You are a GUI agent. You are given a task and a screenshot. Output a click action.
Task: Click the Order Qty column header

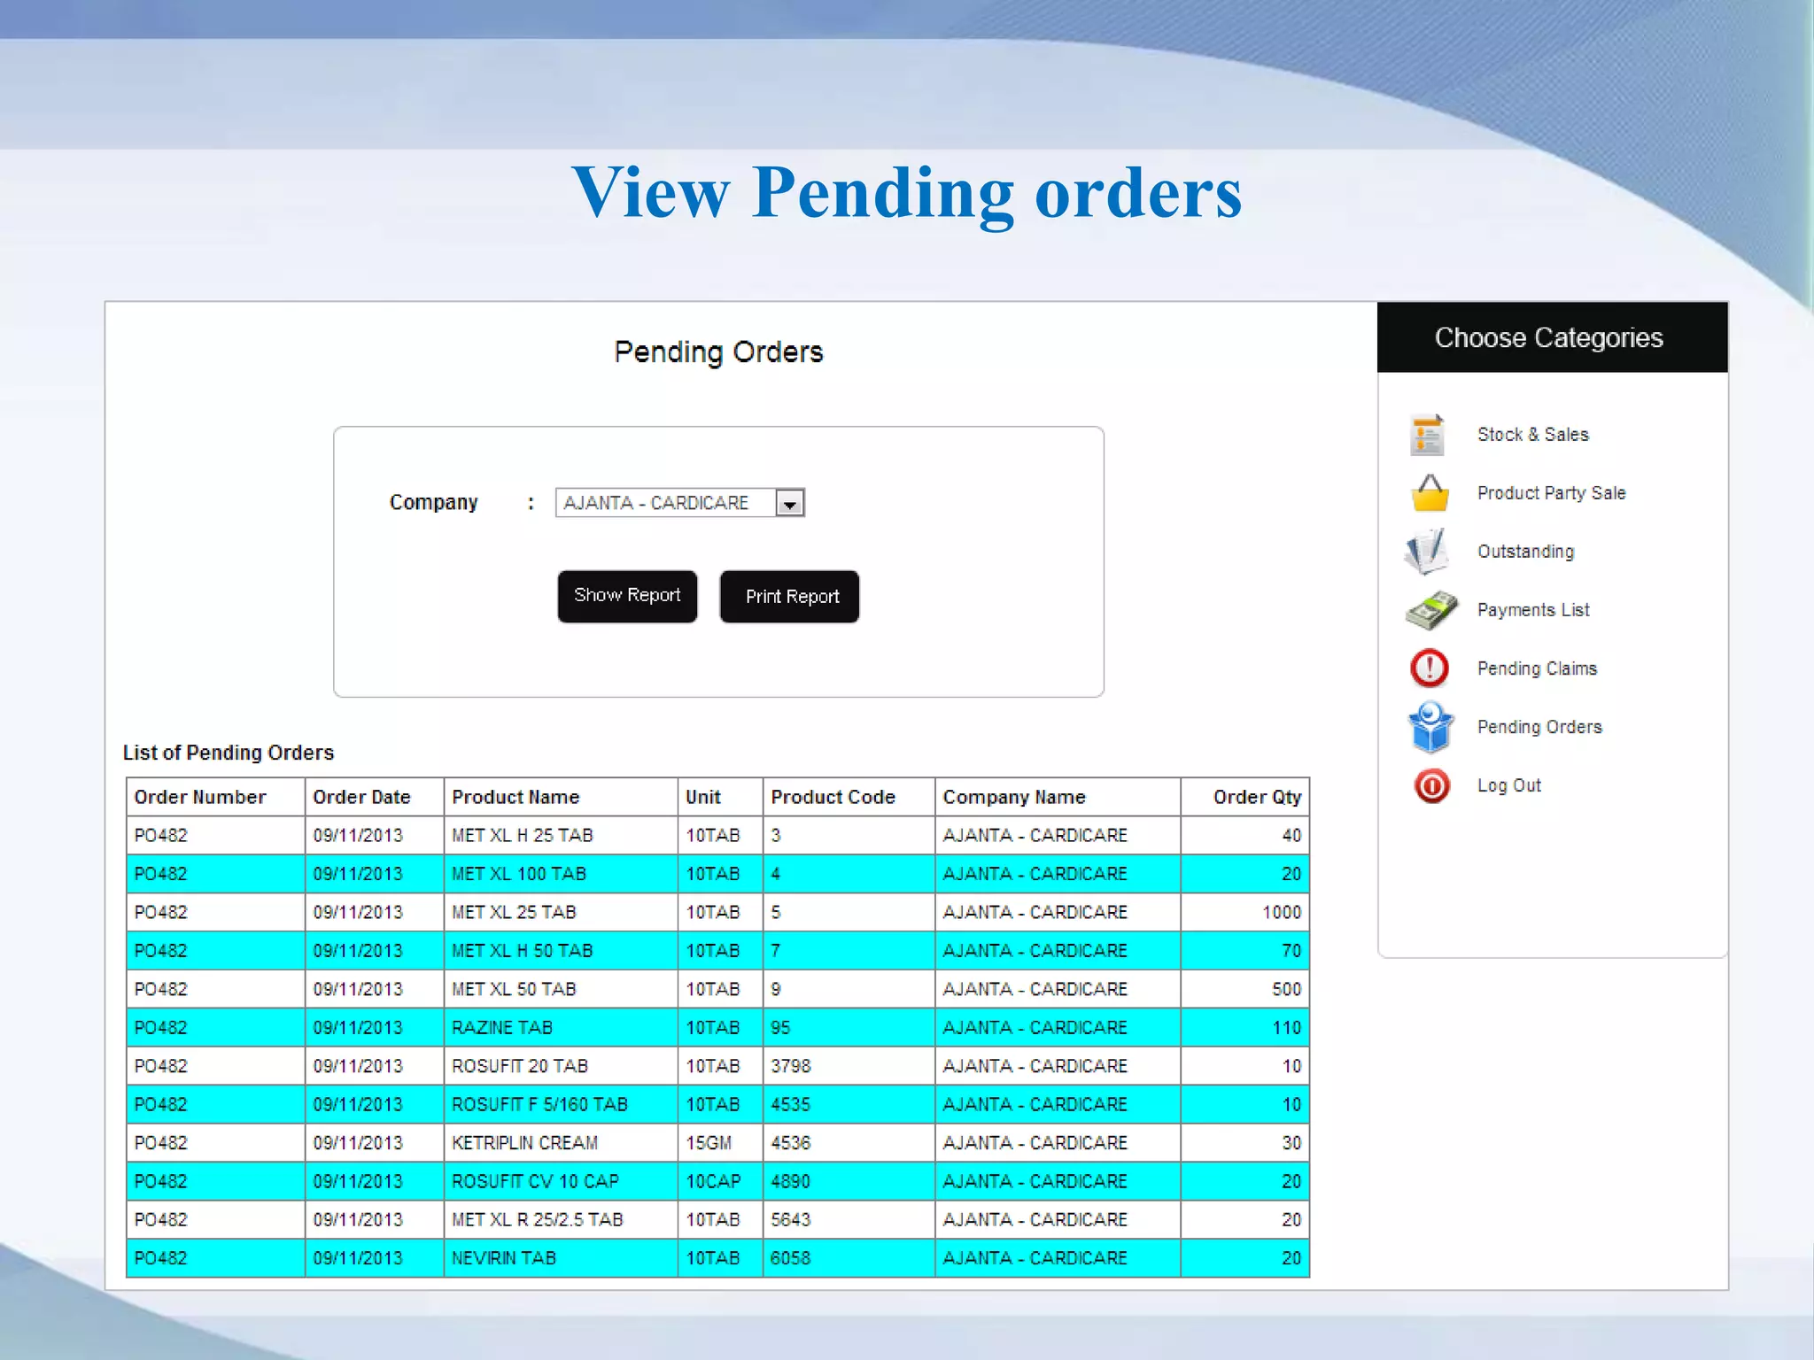pyautogui.click(x=1245, y=797)
